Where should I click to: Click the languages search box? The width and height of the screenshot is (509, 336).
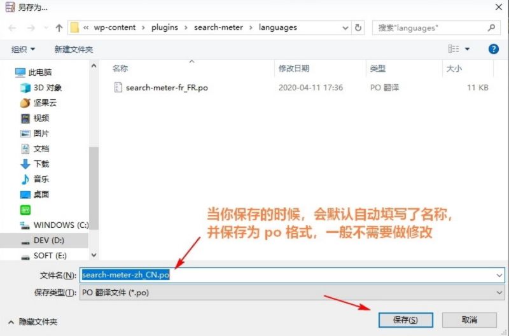[429, 28]
